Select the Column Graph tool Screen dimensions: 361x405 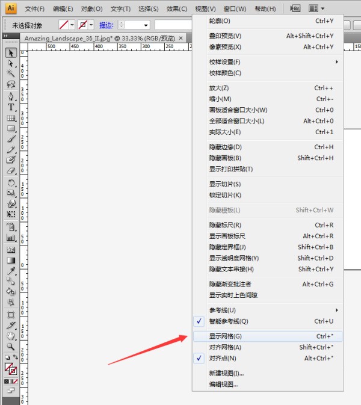11,238
